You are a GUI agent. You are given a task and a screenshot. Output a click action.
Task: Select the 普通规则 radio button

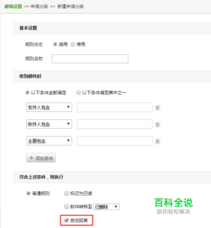coord(28,193)
